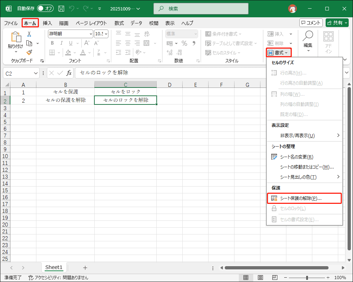The width and height of the screenshot is (353, 282).
Task: Select シート保護の解除(P) menu item
Action: click(x=304, y=198)
